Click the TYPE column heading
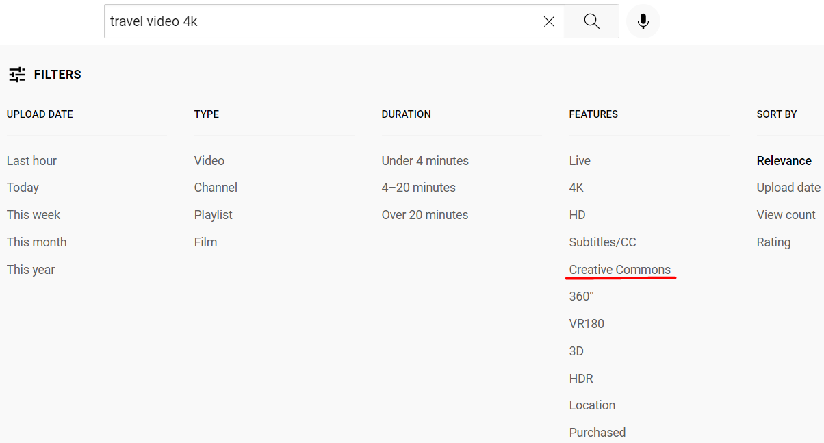The height and width of the screenshot is (443, 824). click(x=207, y=114)
